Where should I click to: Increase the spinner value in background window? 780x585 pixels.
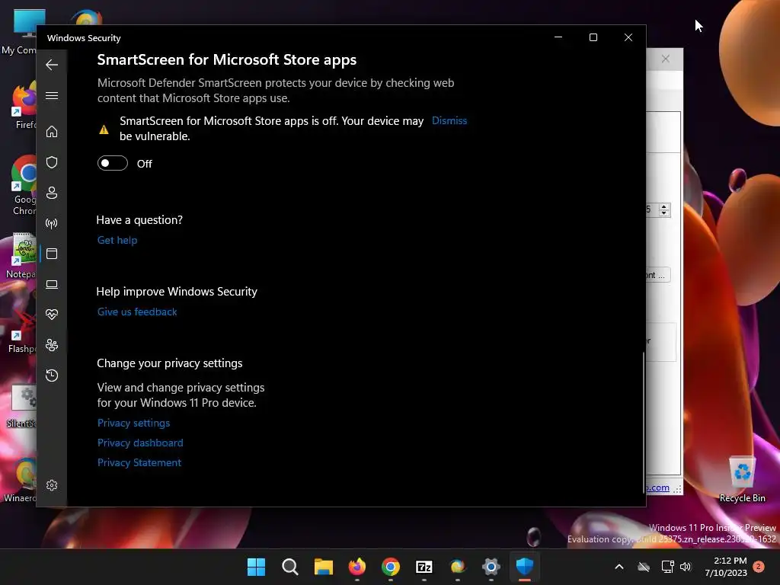coord(664,206)
